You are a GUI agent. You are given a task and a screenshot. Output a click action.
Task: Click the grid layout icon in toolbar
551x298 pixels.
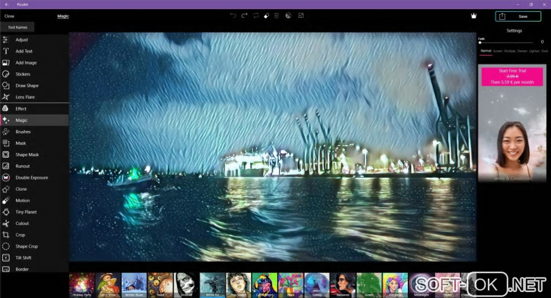tap(301, 16)
